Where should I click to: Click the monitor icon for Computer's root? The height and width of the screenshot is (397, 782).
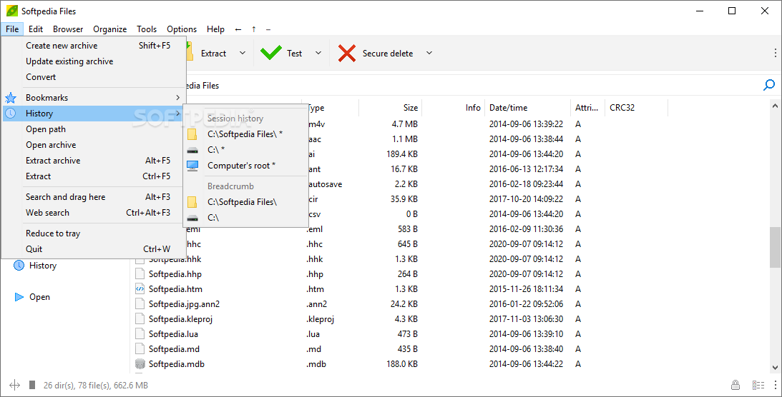(192, 166)
